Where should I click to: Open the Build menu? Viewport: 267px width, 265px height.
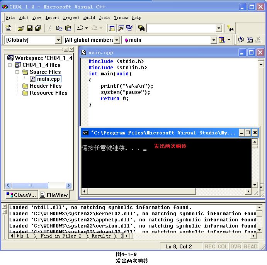89,17
